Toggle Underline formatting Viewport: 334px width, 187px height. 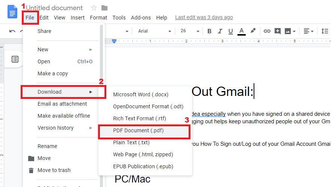pos(230,31)
